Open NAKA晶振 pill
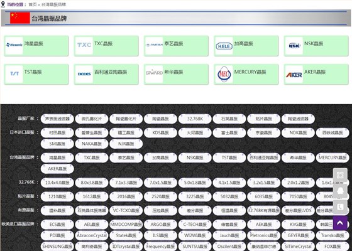352x251 pixels. [x=92, y=144]
